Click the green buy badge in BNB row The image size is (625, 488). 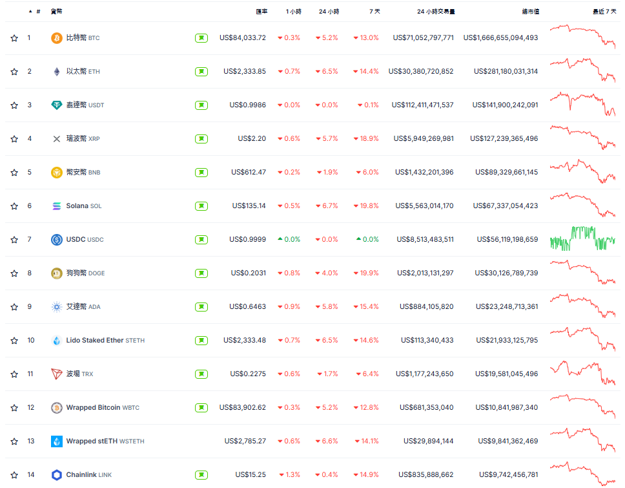pos(201,173)
